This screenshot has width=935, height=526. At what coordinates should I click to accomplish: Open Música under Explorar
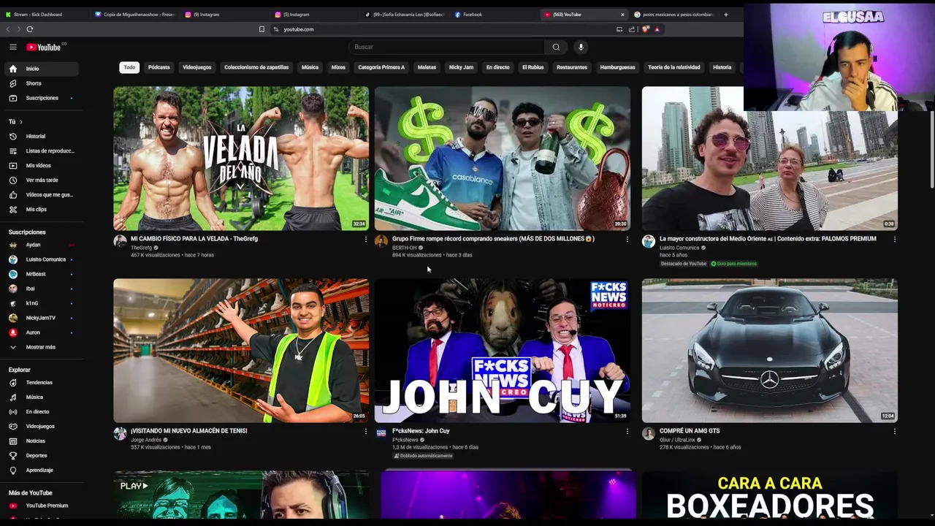(x=40, y=397)
